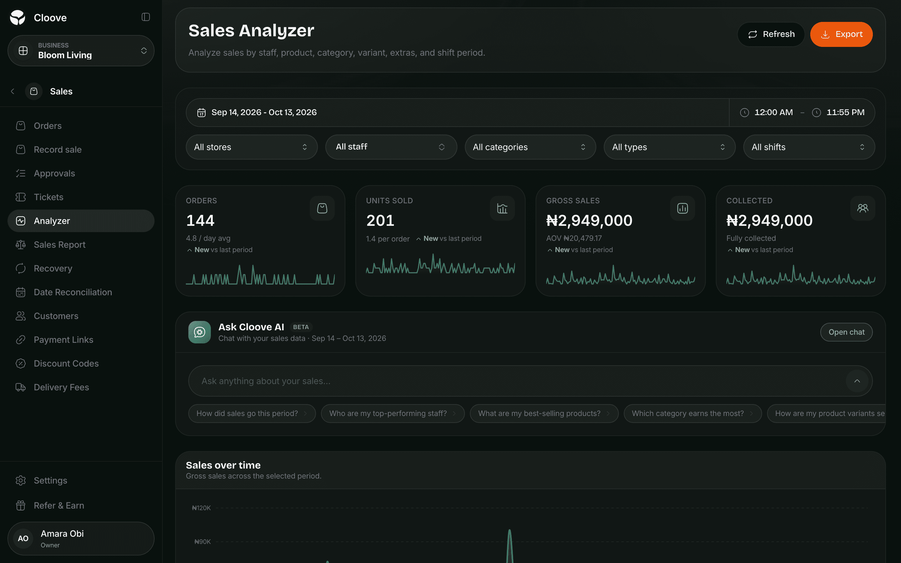
Task: Click the Settings gear icon
Action: pos(21,480)
